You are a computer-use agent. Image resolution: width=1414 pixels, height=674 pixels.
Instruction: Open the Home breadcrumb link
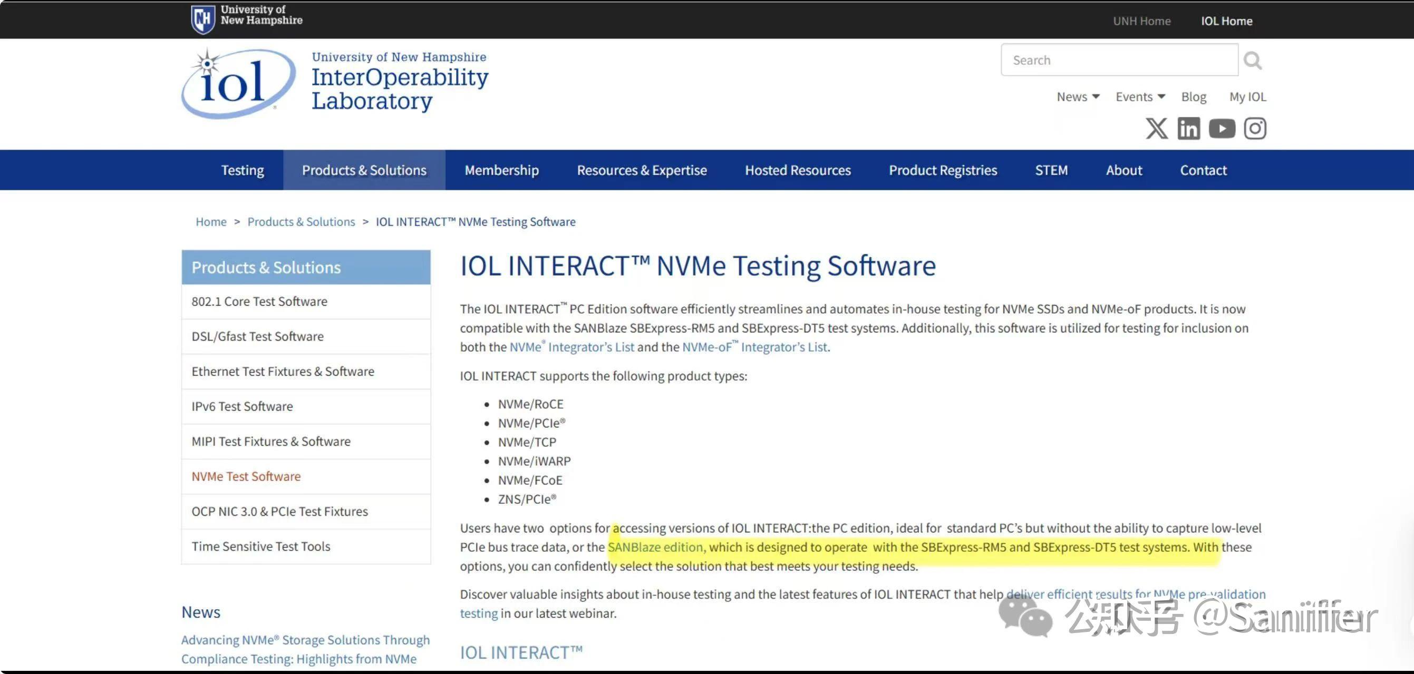[x=211, y=221]
